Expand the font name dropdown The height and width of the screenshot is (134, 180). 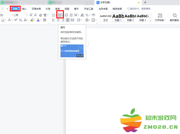coord(12,15)
